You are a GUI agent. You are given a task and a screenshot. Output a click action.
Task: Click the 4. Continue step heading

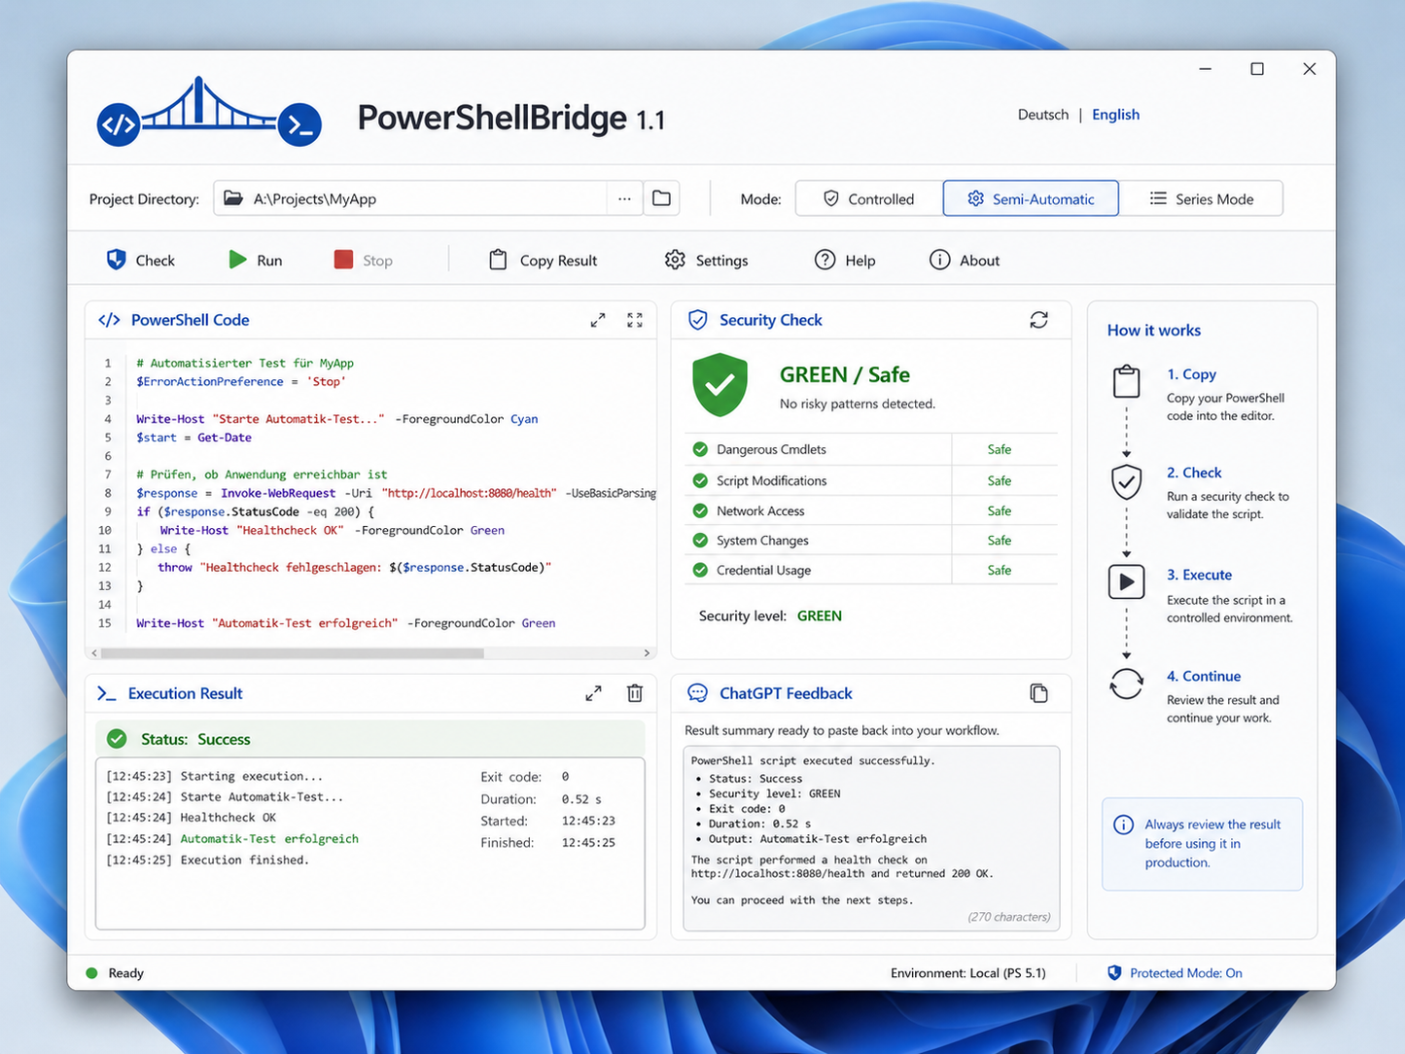coord(1204,676)
